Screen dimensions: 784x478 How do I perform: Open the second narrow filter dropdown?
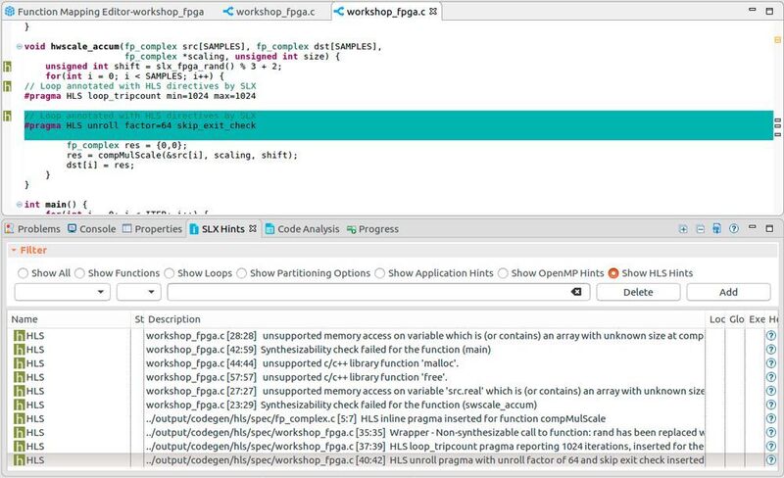(138, 292)
